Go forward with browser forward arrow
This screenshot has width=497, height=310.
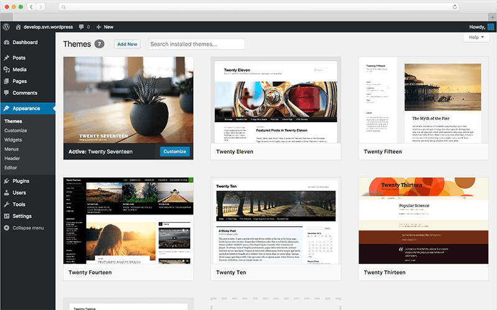pos(40,7)
